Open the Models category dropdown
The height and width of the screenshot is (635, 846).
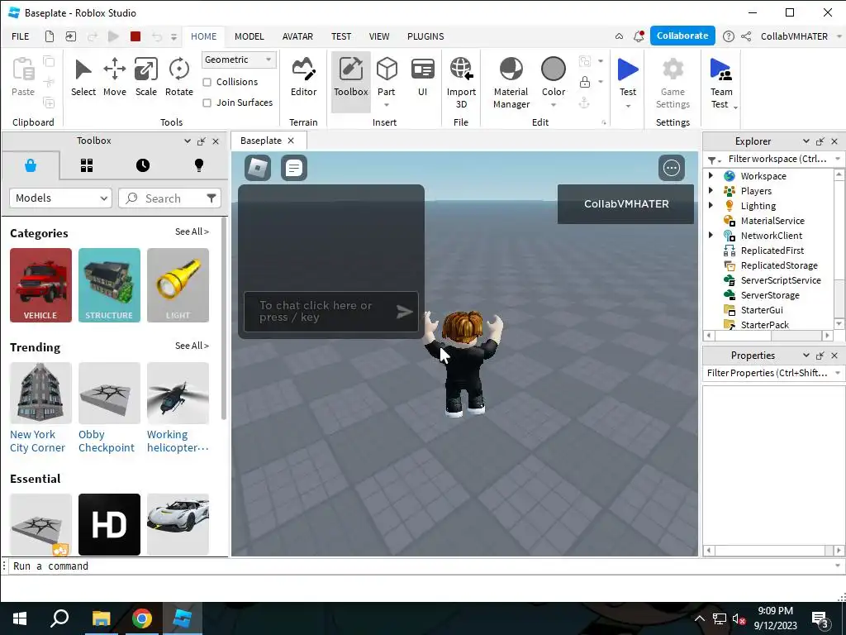tap(60, 198)
